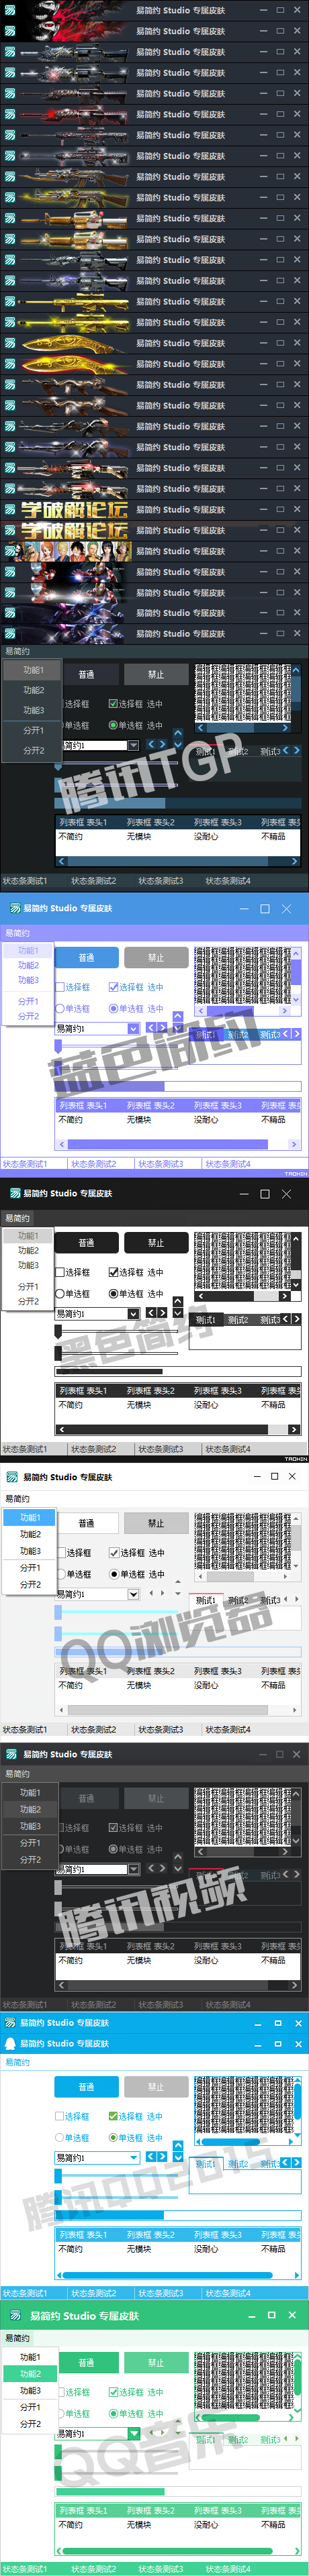Click the 普通 button in the blue-skin window

click(x=86, y=957)
